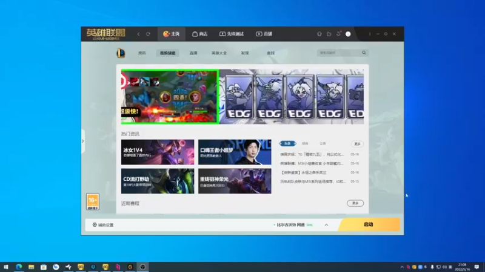Open the 先锋测试 tab
The image size is (485, 272).
(232, 34)
